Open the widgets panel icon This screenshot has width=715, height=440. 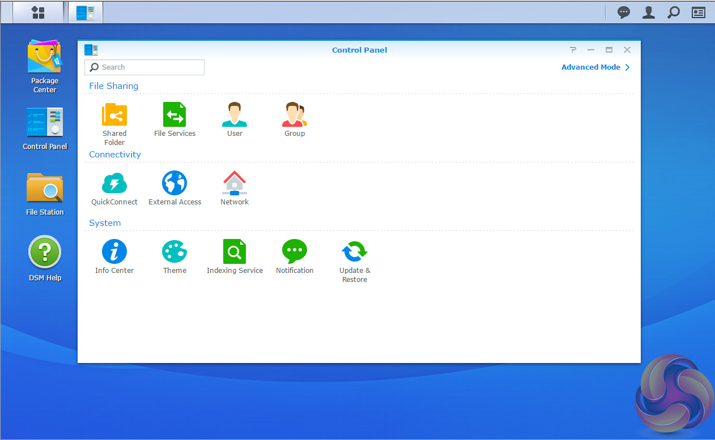tap(699, 12)
